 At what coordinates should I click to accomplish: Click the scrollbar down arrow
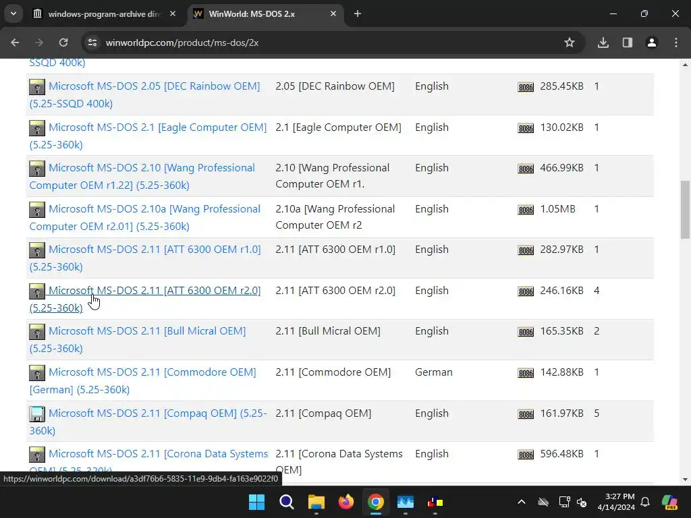[685, 480]
